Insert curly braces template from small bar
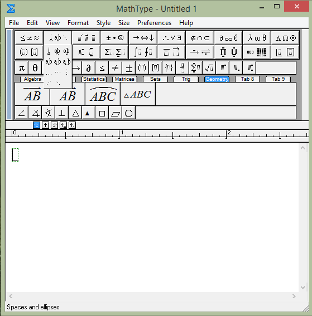Screen dimensions: 312x316 [169, 68]
